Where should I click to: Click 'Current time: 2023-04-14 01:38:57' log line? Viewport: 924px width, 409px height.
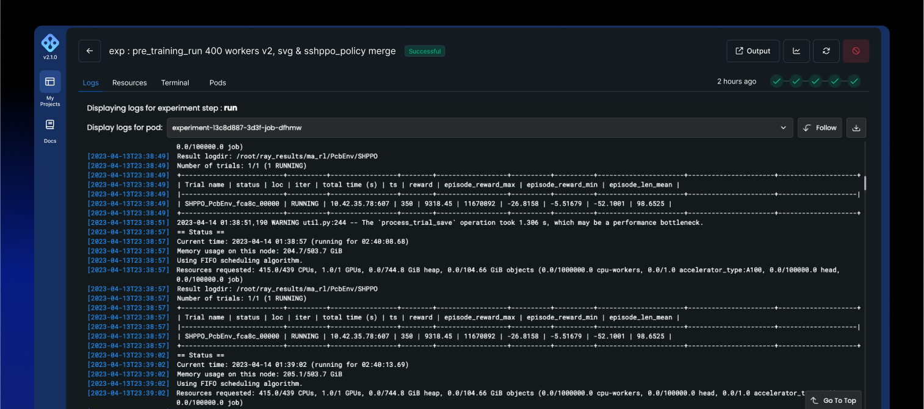point(292,241)
